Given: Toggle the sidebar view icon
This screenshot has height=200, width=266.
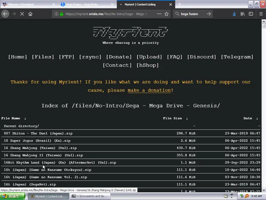Looking at the screenshot, I should tap(251, 14).
